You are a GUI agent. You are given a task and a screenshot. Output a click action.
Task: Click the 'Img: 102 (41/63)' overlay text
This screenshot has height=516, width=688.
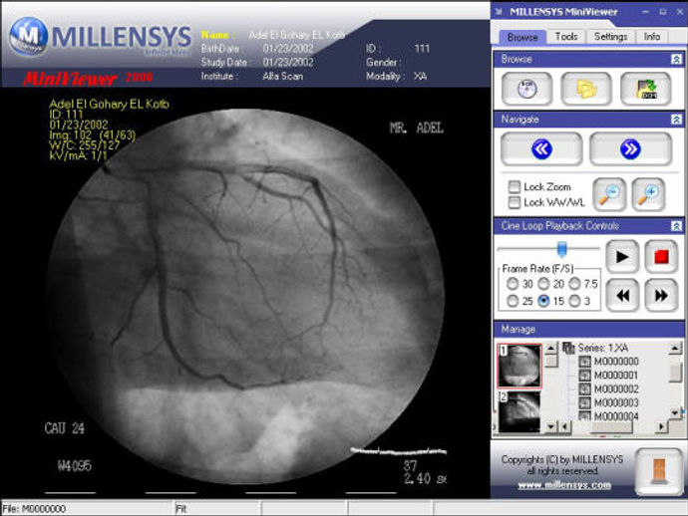[x=93, y=135]
